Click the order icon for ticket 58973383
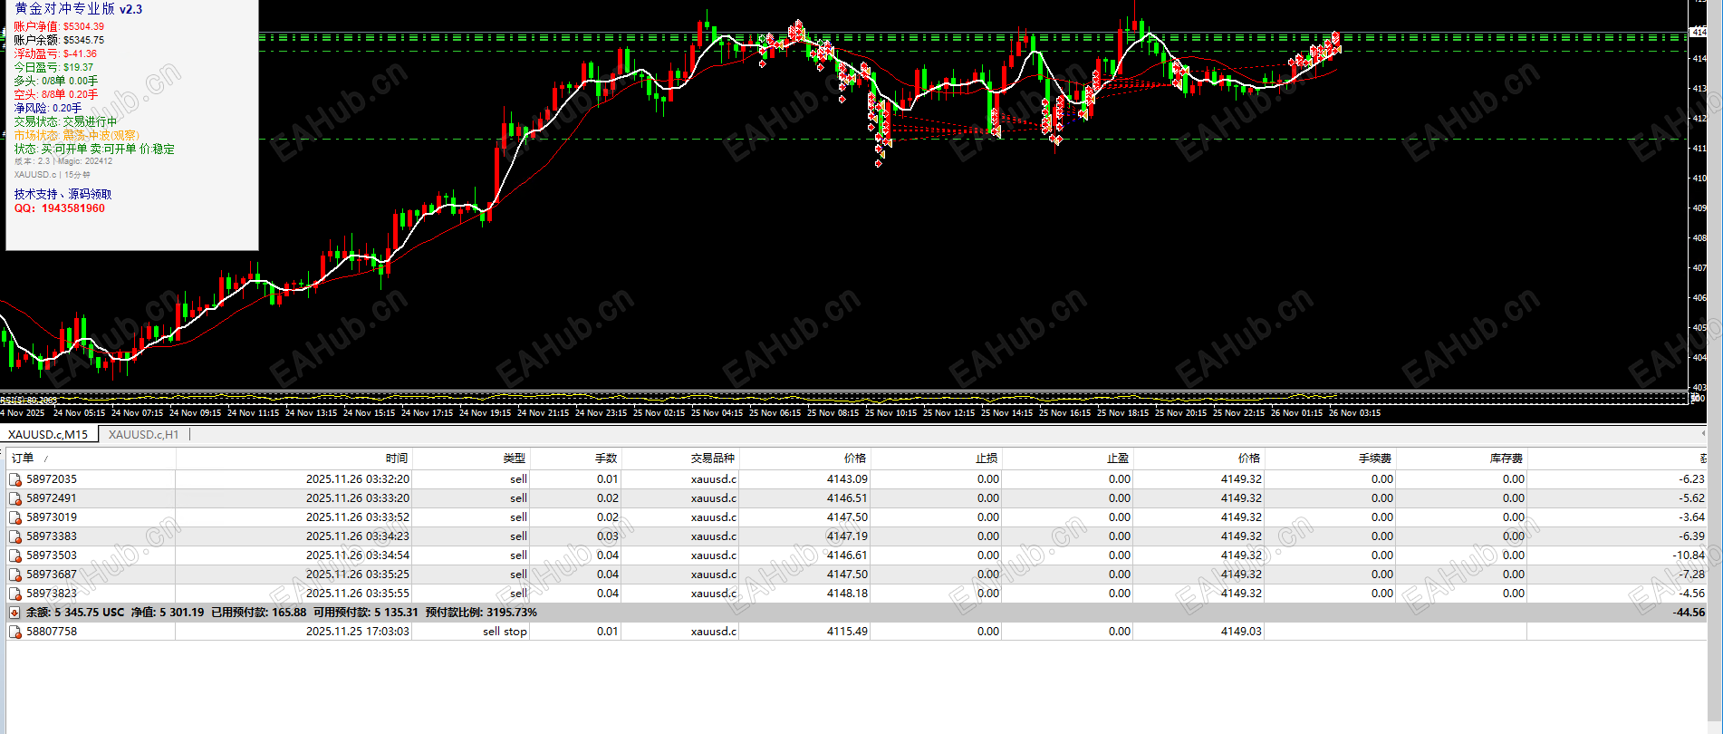The height and width of the screenshot is (734, 1723). tap(15, 536)
